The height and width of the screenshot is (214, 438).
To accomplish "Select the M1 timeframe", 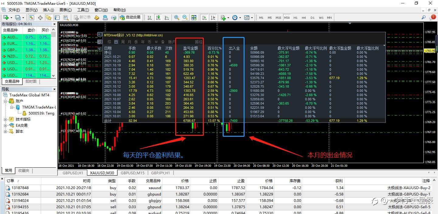I will (261, 18).
